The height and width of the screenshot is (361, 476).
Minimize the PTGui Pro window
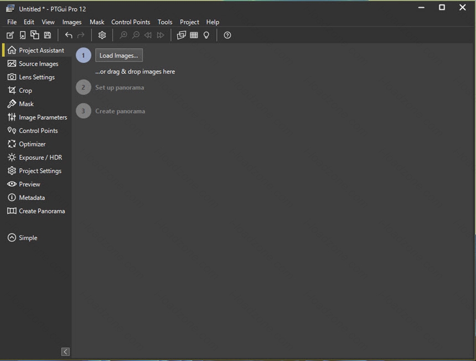pos(421,8)
